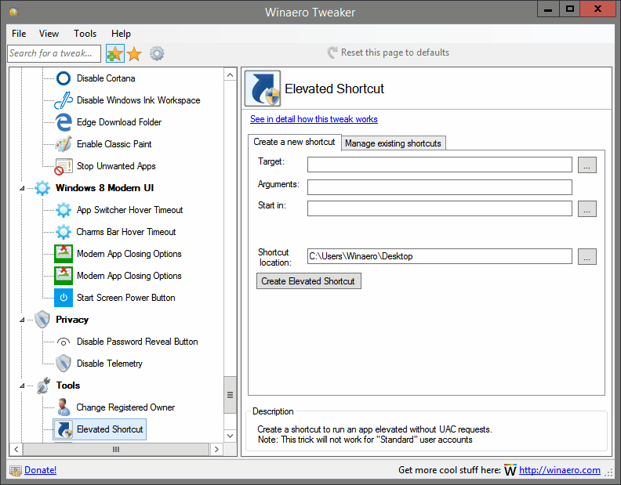Click the Winaero W logo icon
This screenshot has height=485, width=621.
coord(510,470)
